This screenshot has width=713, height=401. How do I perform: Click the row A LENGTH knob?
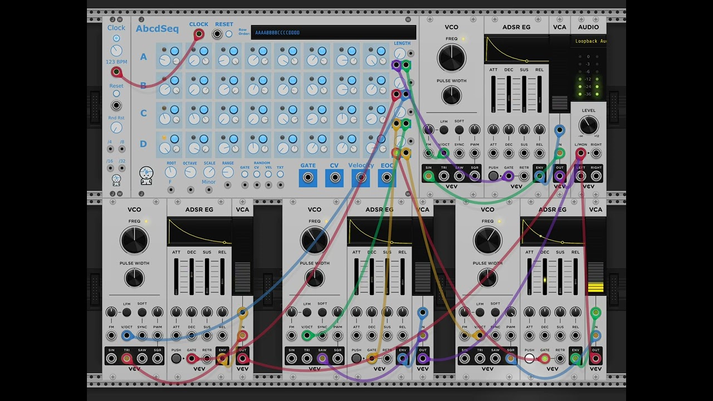point(399,53)
